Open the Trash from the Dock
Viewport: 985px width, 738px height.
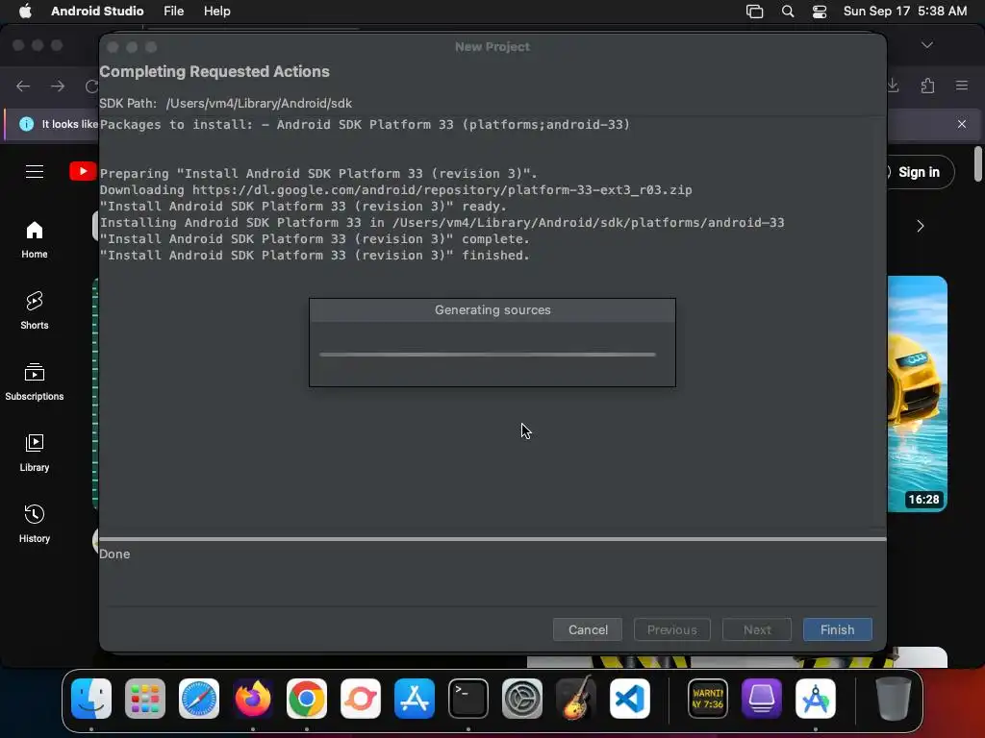pyautogui.click(x=894, y=699)
